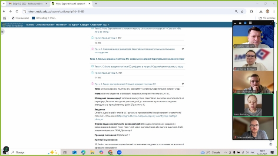Open the Тема 4 section heading link

click(137, 59)
